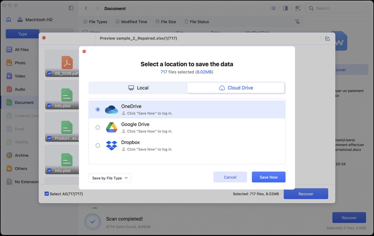Click the Dropbox logo icon
The width and height of the screenshot is (374, 236).
112,145
